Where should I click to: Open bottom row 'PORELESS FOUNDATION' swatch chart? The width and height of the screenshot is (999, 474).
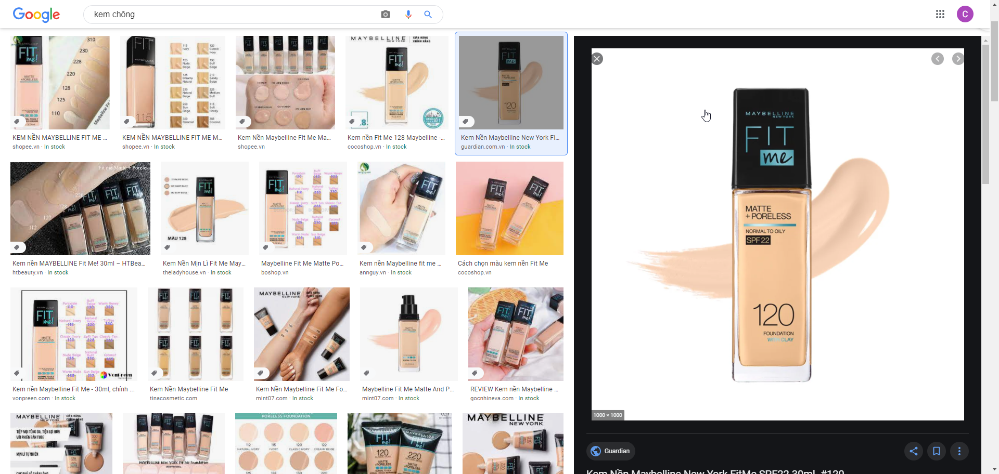coord(286,443)
